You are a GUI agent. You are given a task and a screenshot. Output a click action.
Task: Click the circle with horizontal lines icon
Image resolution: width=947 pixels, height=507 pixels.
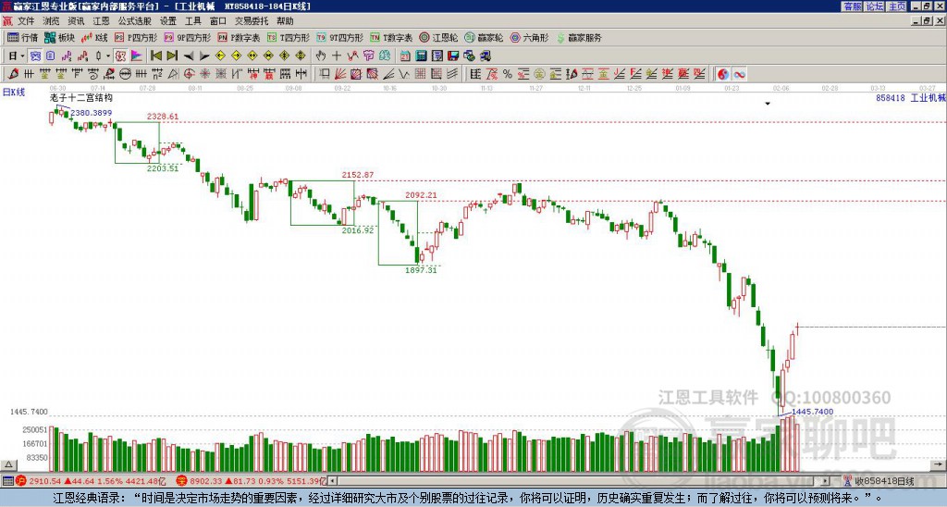click(x=125, y=74)
